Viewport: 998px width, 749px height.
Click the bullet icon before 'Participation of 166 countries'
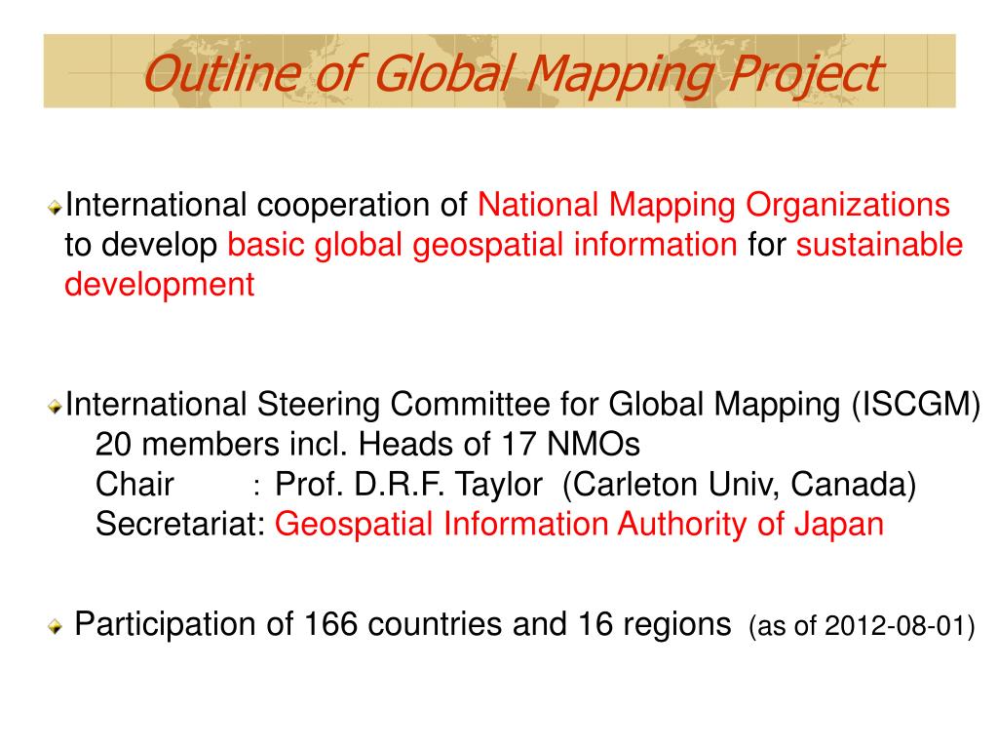(x=56, y=627)
